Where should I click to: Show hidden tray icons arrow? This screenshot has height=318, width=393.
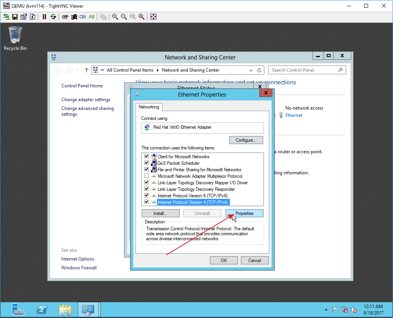click(326, 310)
